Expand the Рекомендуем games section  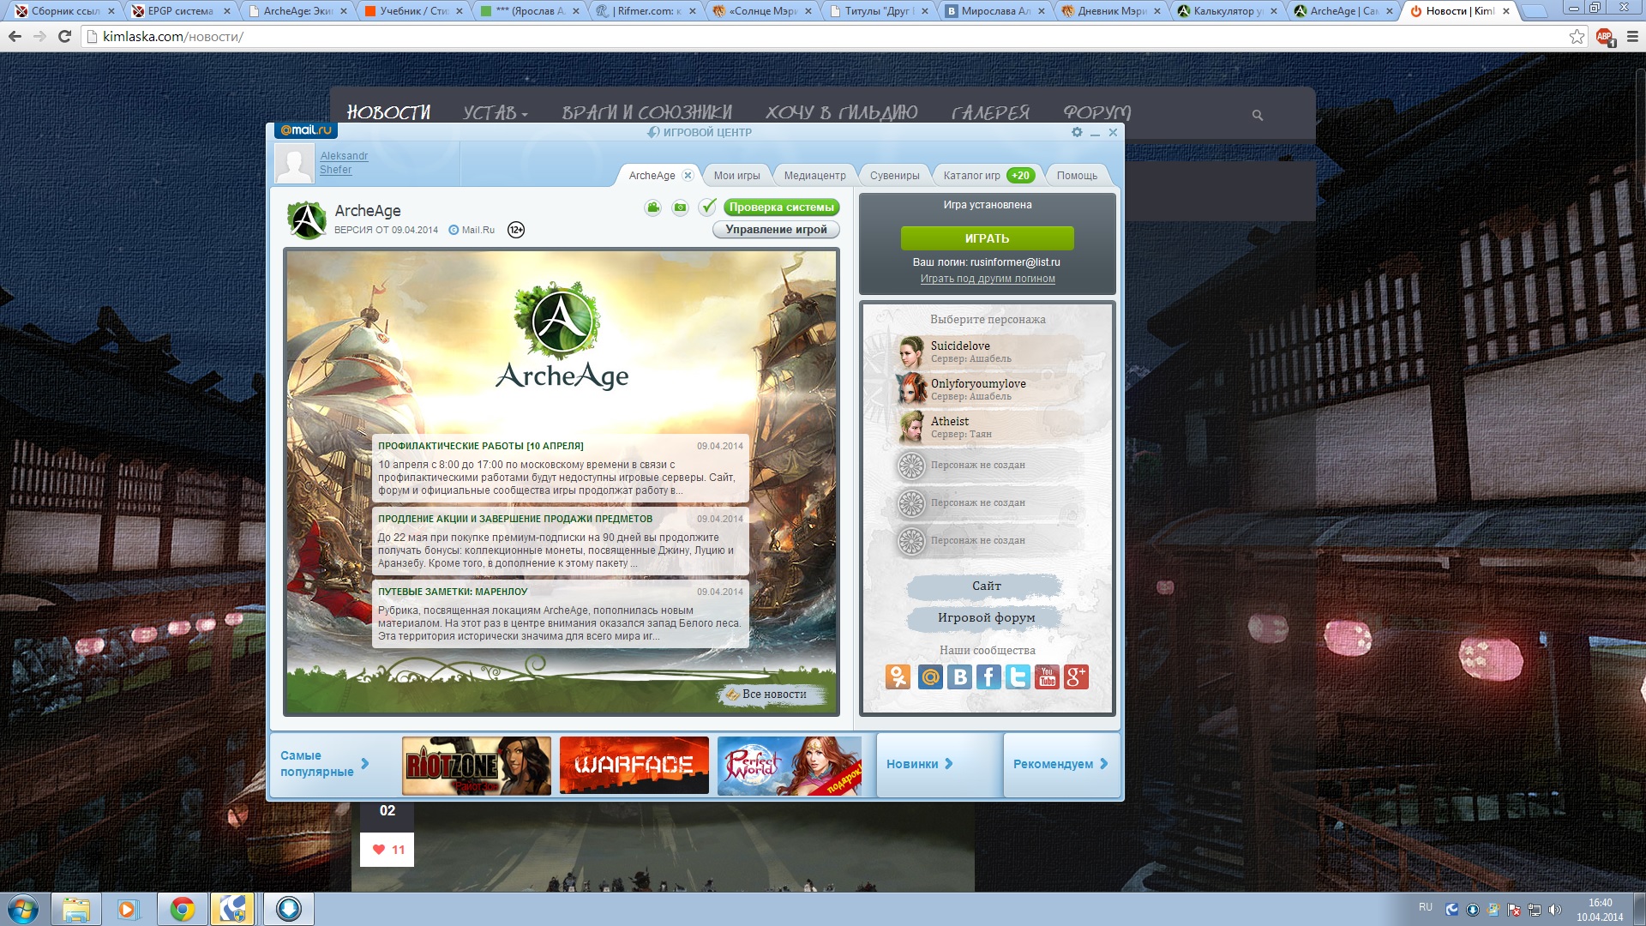point(1060,764)
